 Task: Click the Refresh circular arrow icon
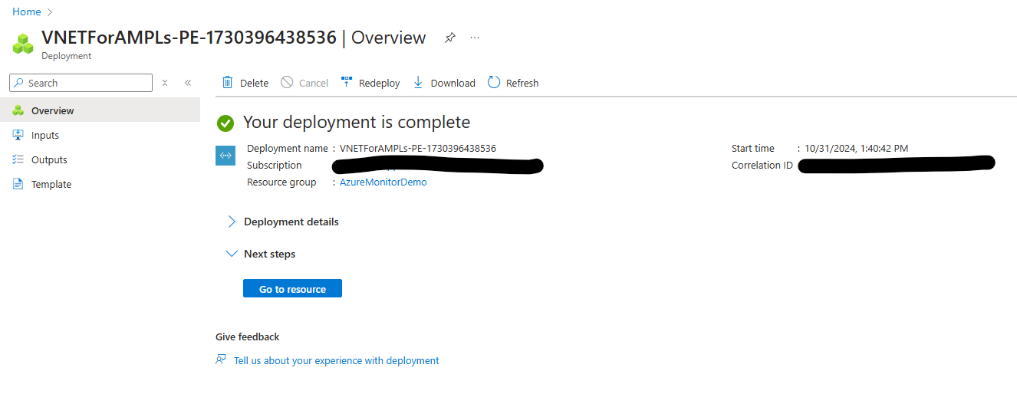(x=494, y=83)
